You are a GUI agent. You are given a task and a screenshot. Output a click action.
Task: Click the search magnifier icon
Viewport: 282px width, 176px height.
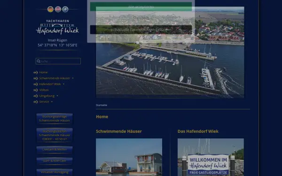point(39,61)
